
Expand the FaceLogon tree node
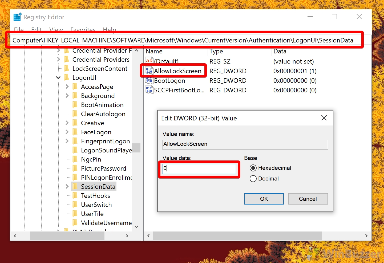(x=67, y=132)
